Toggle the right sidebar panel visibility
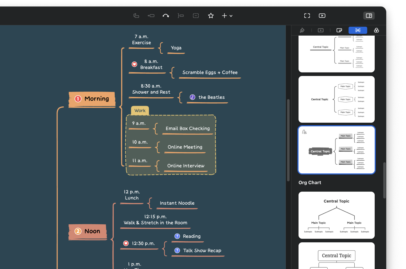The height and width of the screenshot is (269, 406). pos(369,16)
